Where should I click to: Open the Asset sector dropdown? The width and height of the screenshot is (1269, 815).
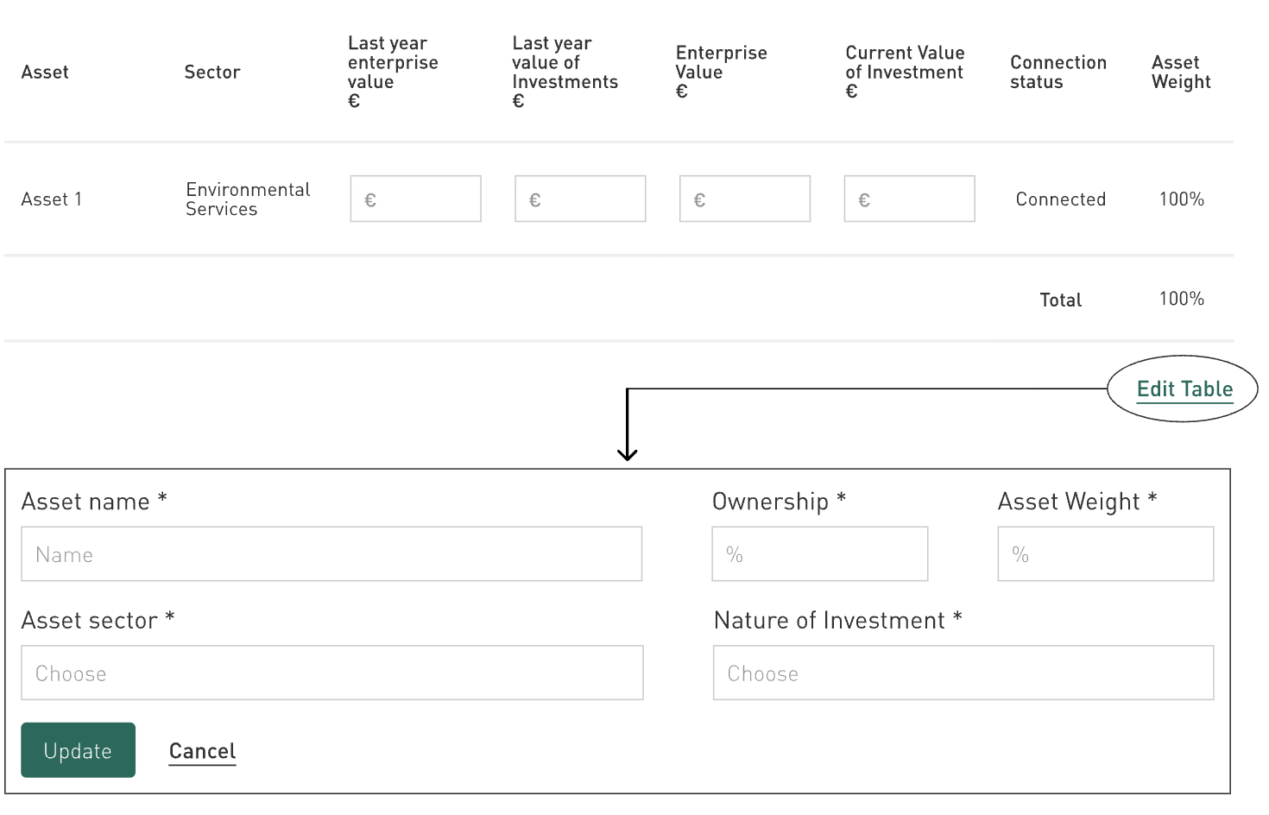point(331,673)
